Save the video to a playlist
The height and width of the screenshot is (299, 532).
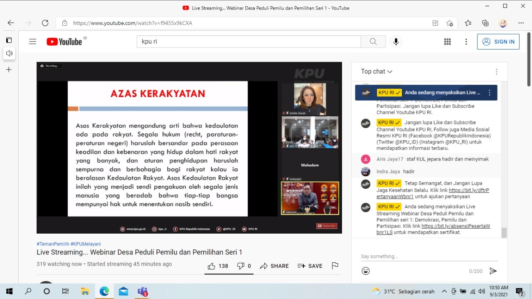click(310, 266)
